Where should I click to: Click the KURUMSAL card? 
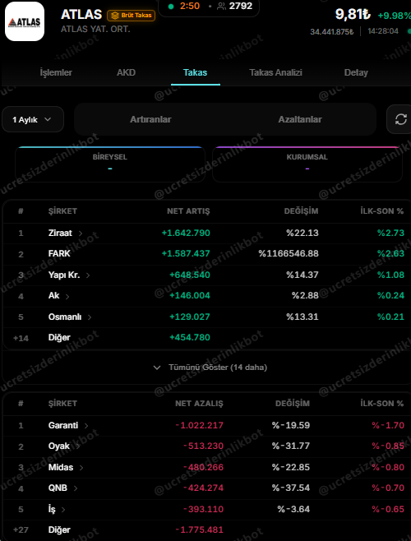pos(307,164)
